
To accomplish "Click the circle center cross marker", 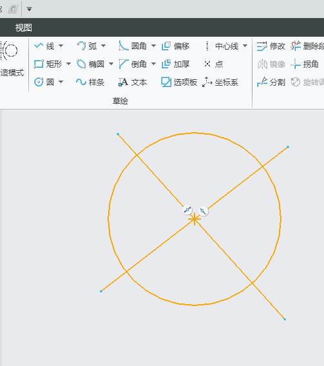I will (x=195, y=219).
